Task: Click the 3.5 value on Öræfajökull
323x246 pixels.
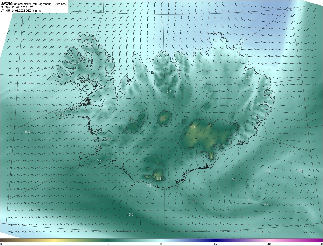Action: coord(212,157)
